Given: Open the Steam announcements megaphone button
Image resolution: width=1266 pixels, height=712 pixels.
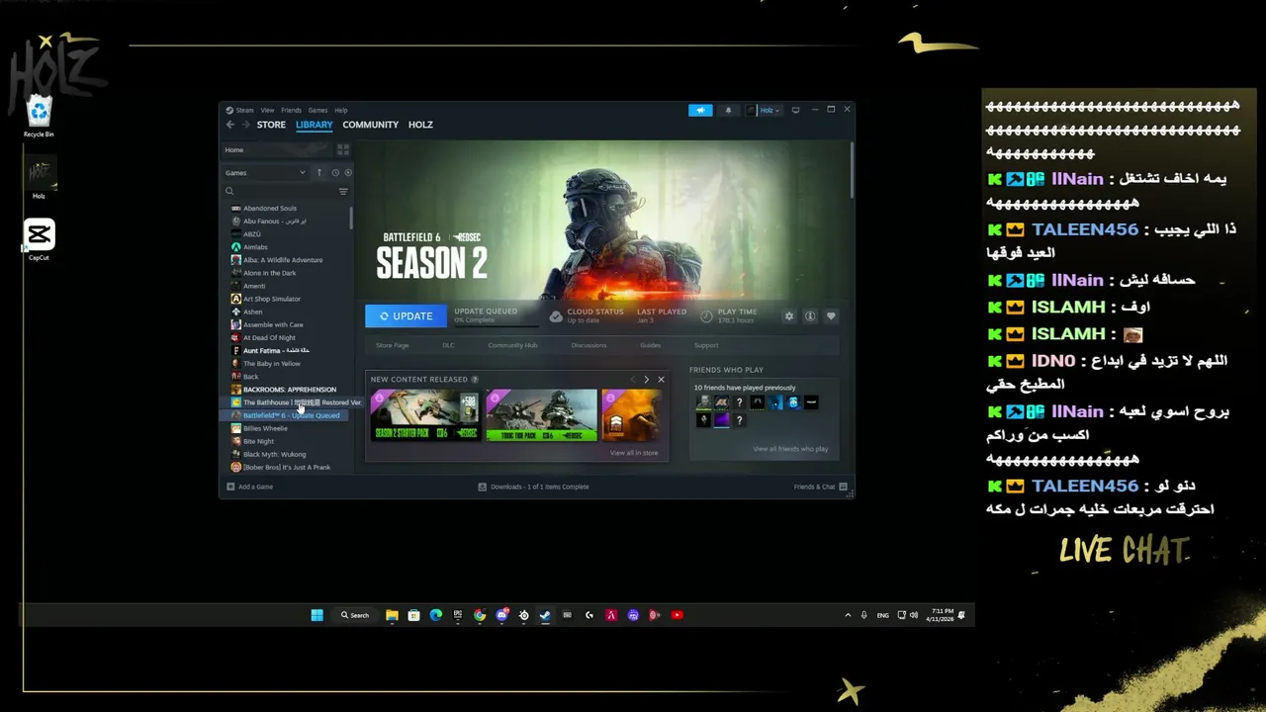Looking at the screenshot, I should 700,110.
